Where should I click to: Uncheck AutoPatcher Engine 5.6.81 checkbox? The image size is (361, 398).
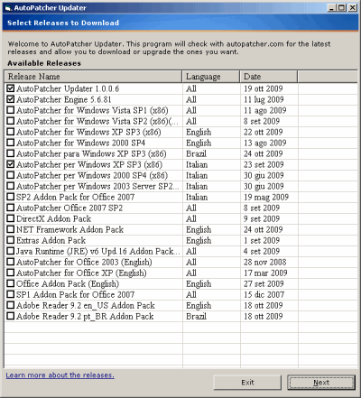point(11,99)
